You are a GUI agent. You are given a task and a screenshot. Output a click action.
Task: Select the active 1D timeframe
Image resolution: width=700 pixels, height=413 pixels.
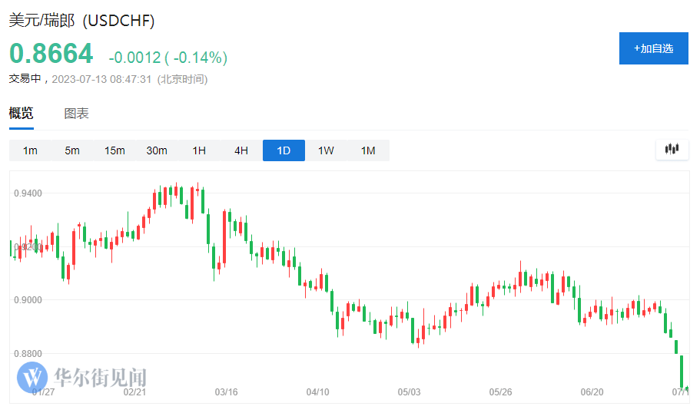click(284, 150)
